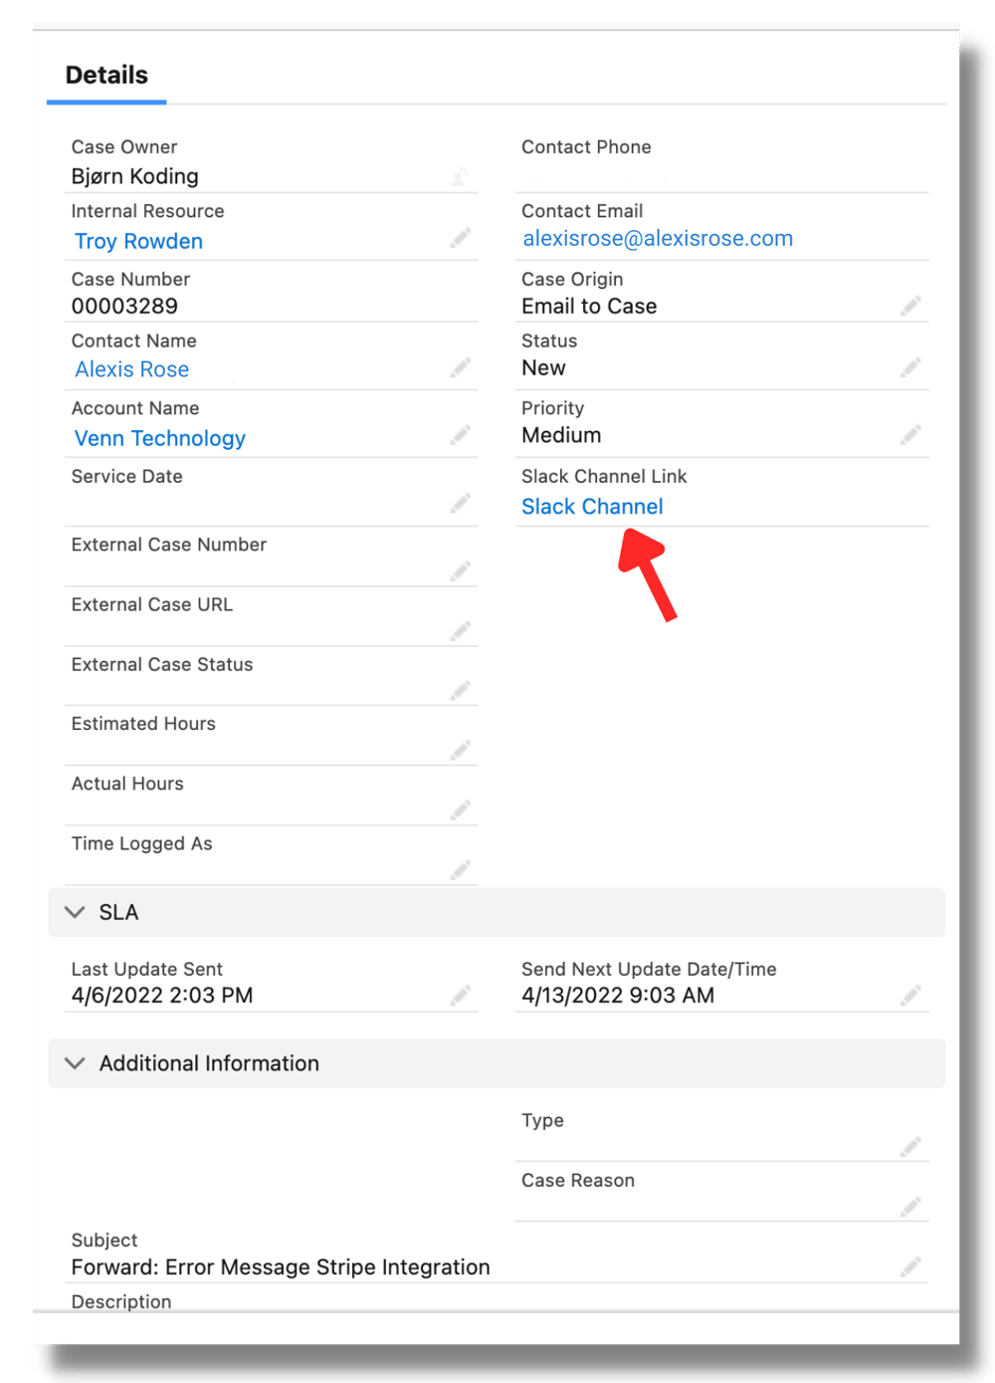Edit the External Case URL field

tap(461, 630)
